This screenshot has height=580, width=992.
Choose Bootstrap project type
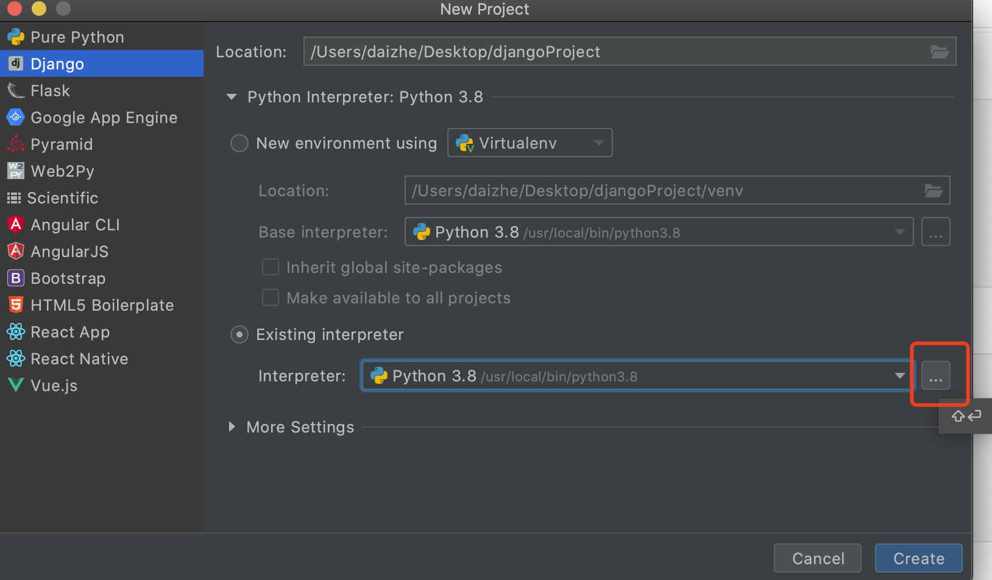[102, 278]
